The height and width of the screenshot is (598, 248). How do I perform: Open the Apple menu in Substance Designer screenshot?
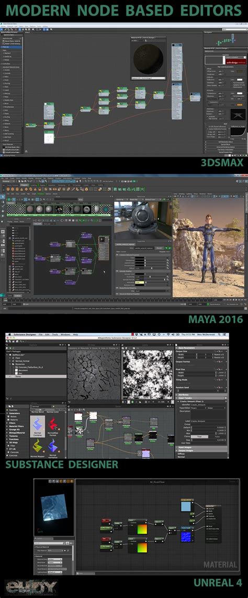[9, 335]
